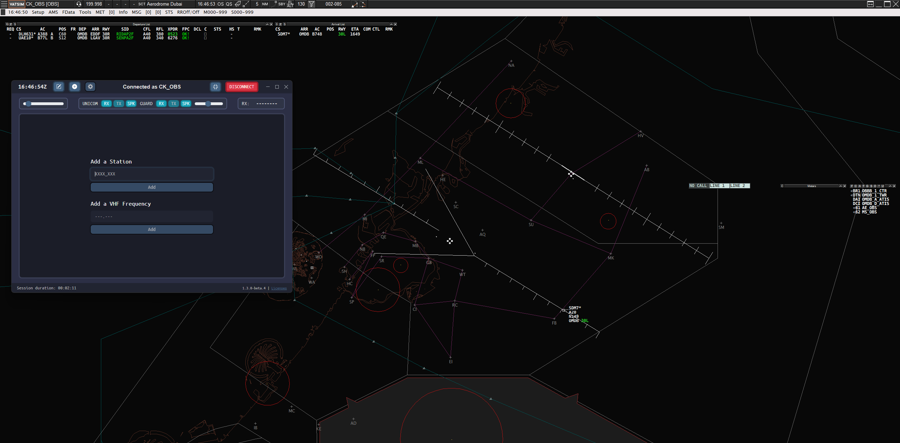Image resolution: width=900 pixels, height=443 pixels.
Task: Toggle UNICOM RX button
Action: pyautogui.click(x=107, y=104)
